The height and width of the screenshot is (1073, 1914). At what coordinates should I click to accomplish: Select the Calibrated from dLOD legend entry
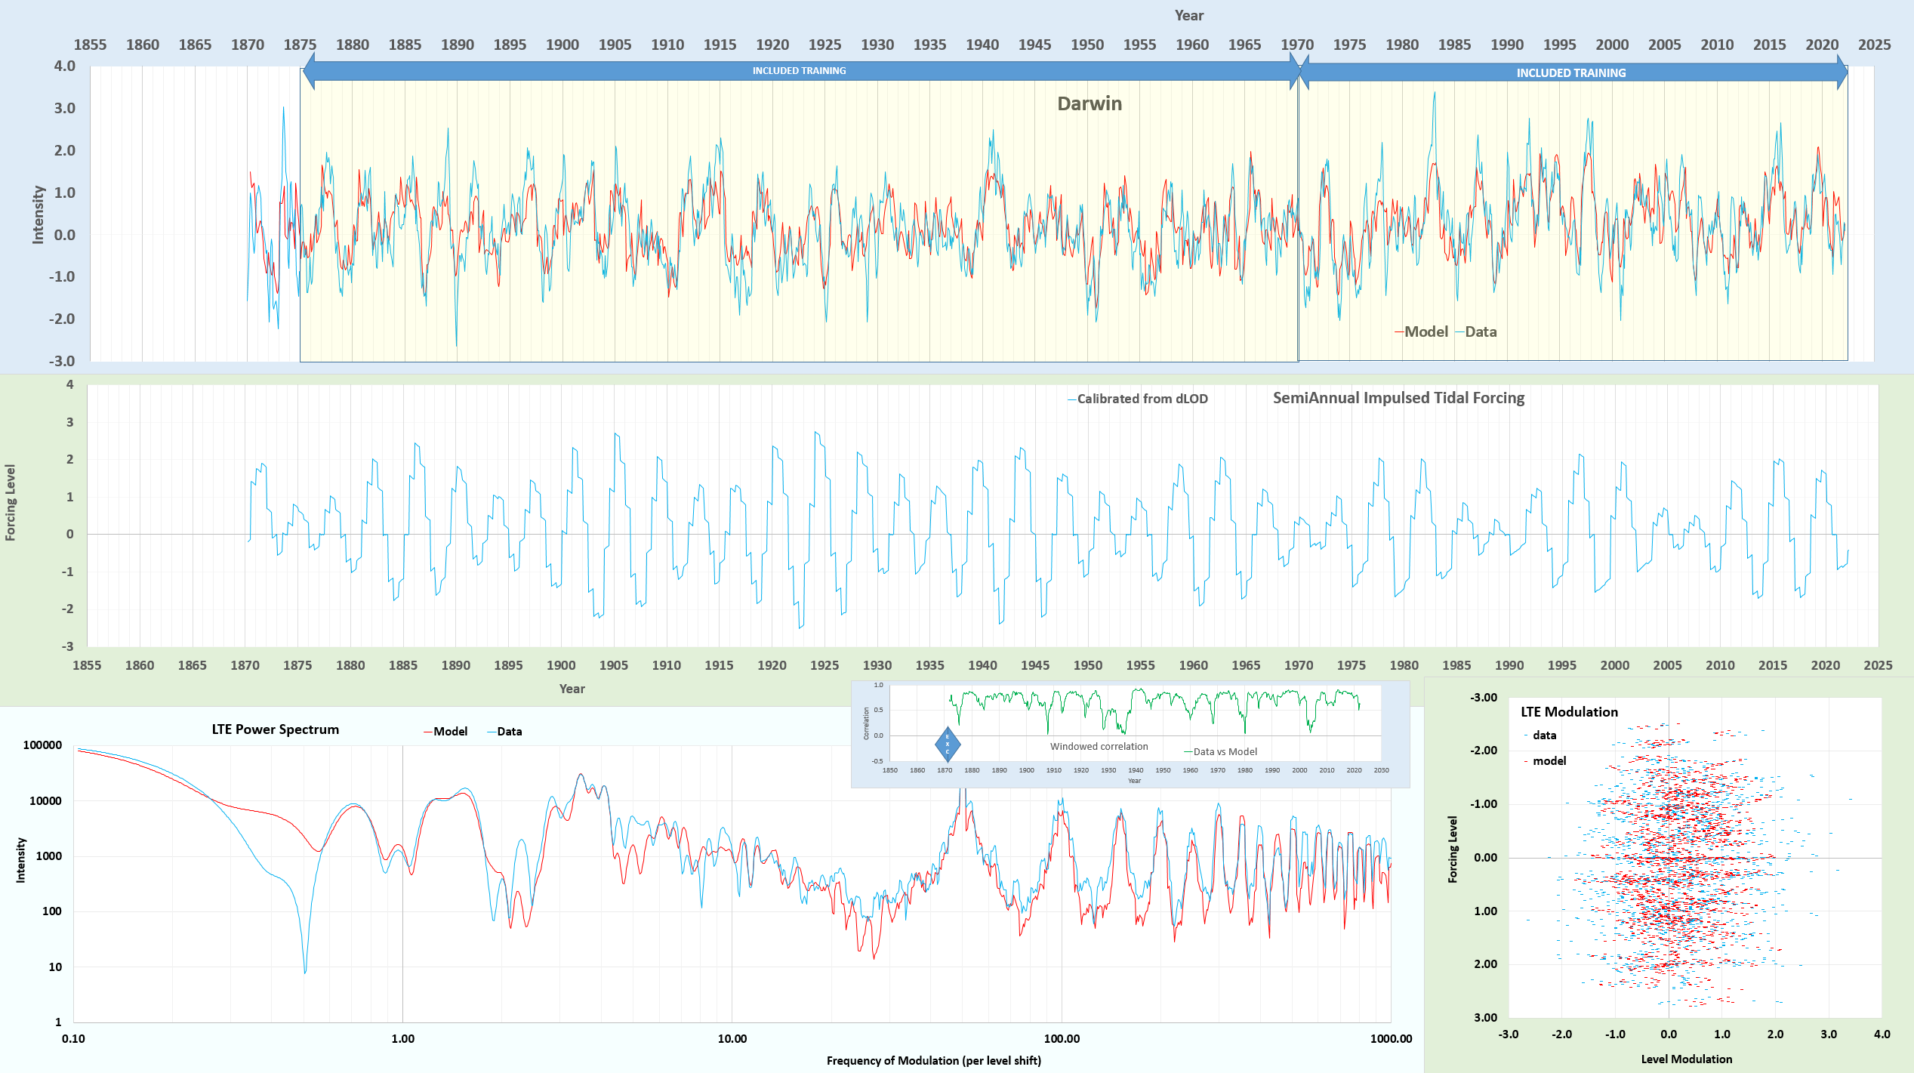click(1137, 399)
